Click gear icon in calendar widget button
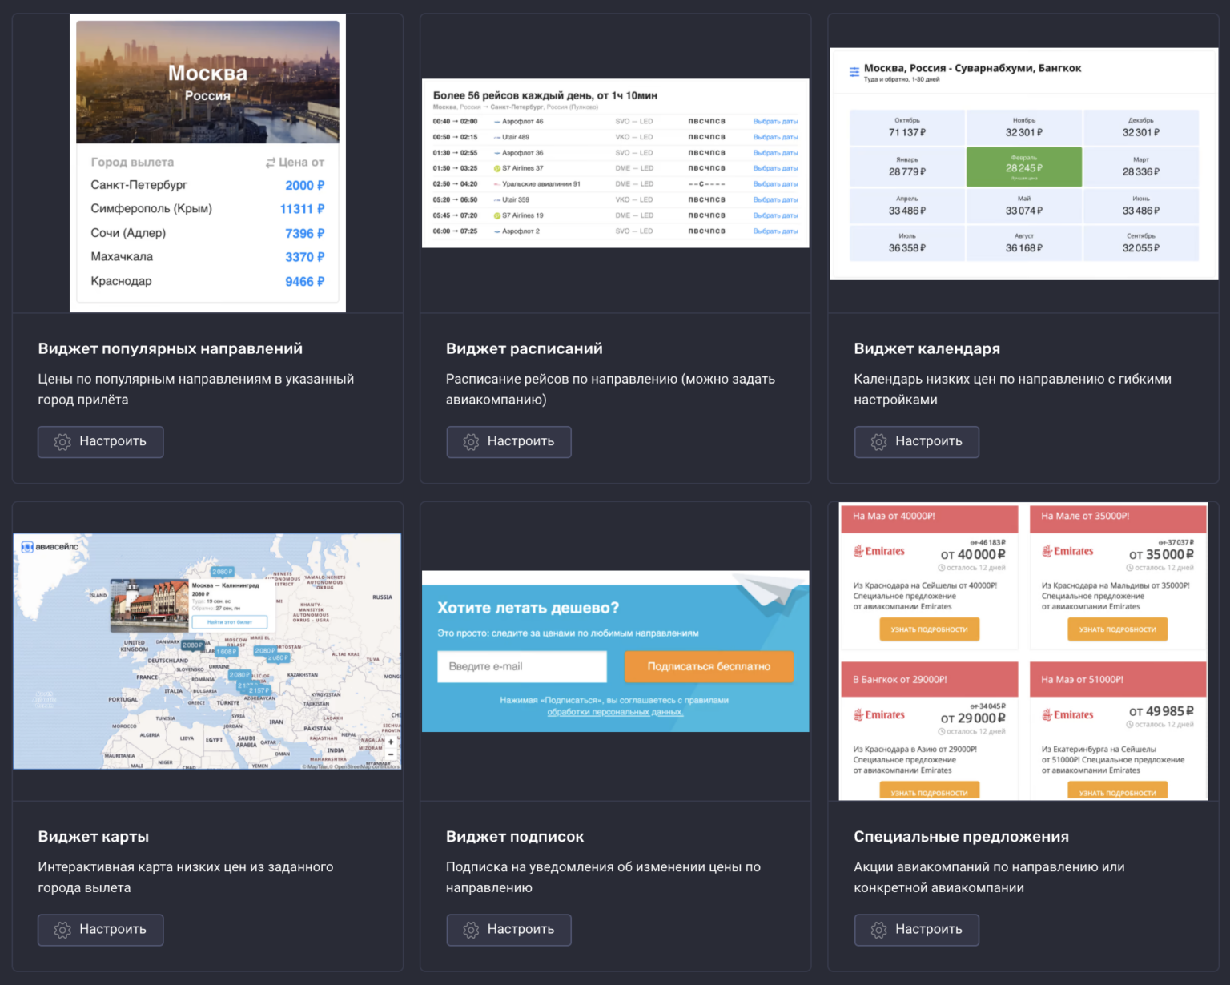 [878, 442]
